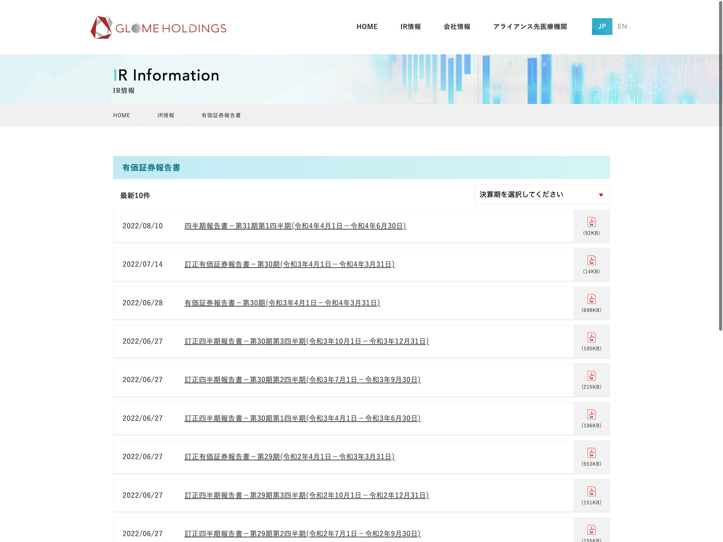Download the 215KB PDF document
The image size is (723, 542).
[x=591, y=376]
